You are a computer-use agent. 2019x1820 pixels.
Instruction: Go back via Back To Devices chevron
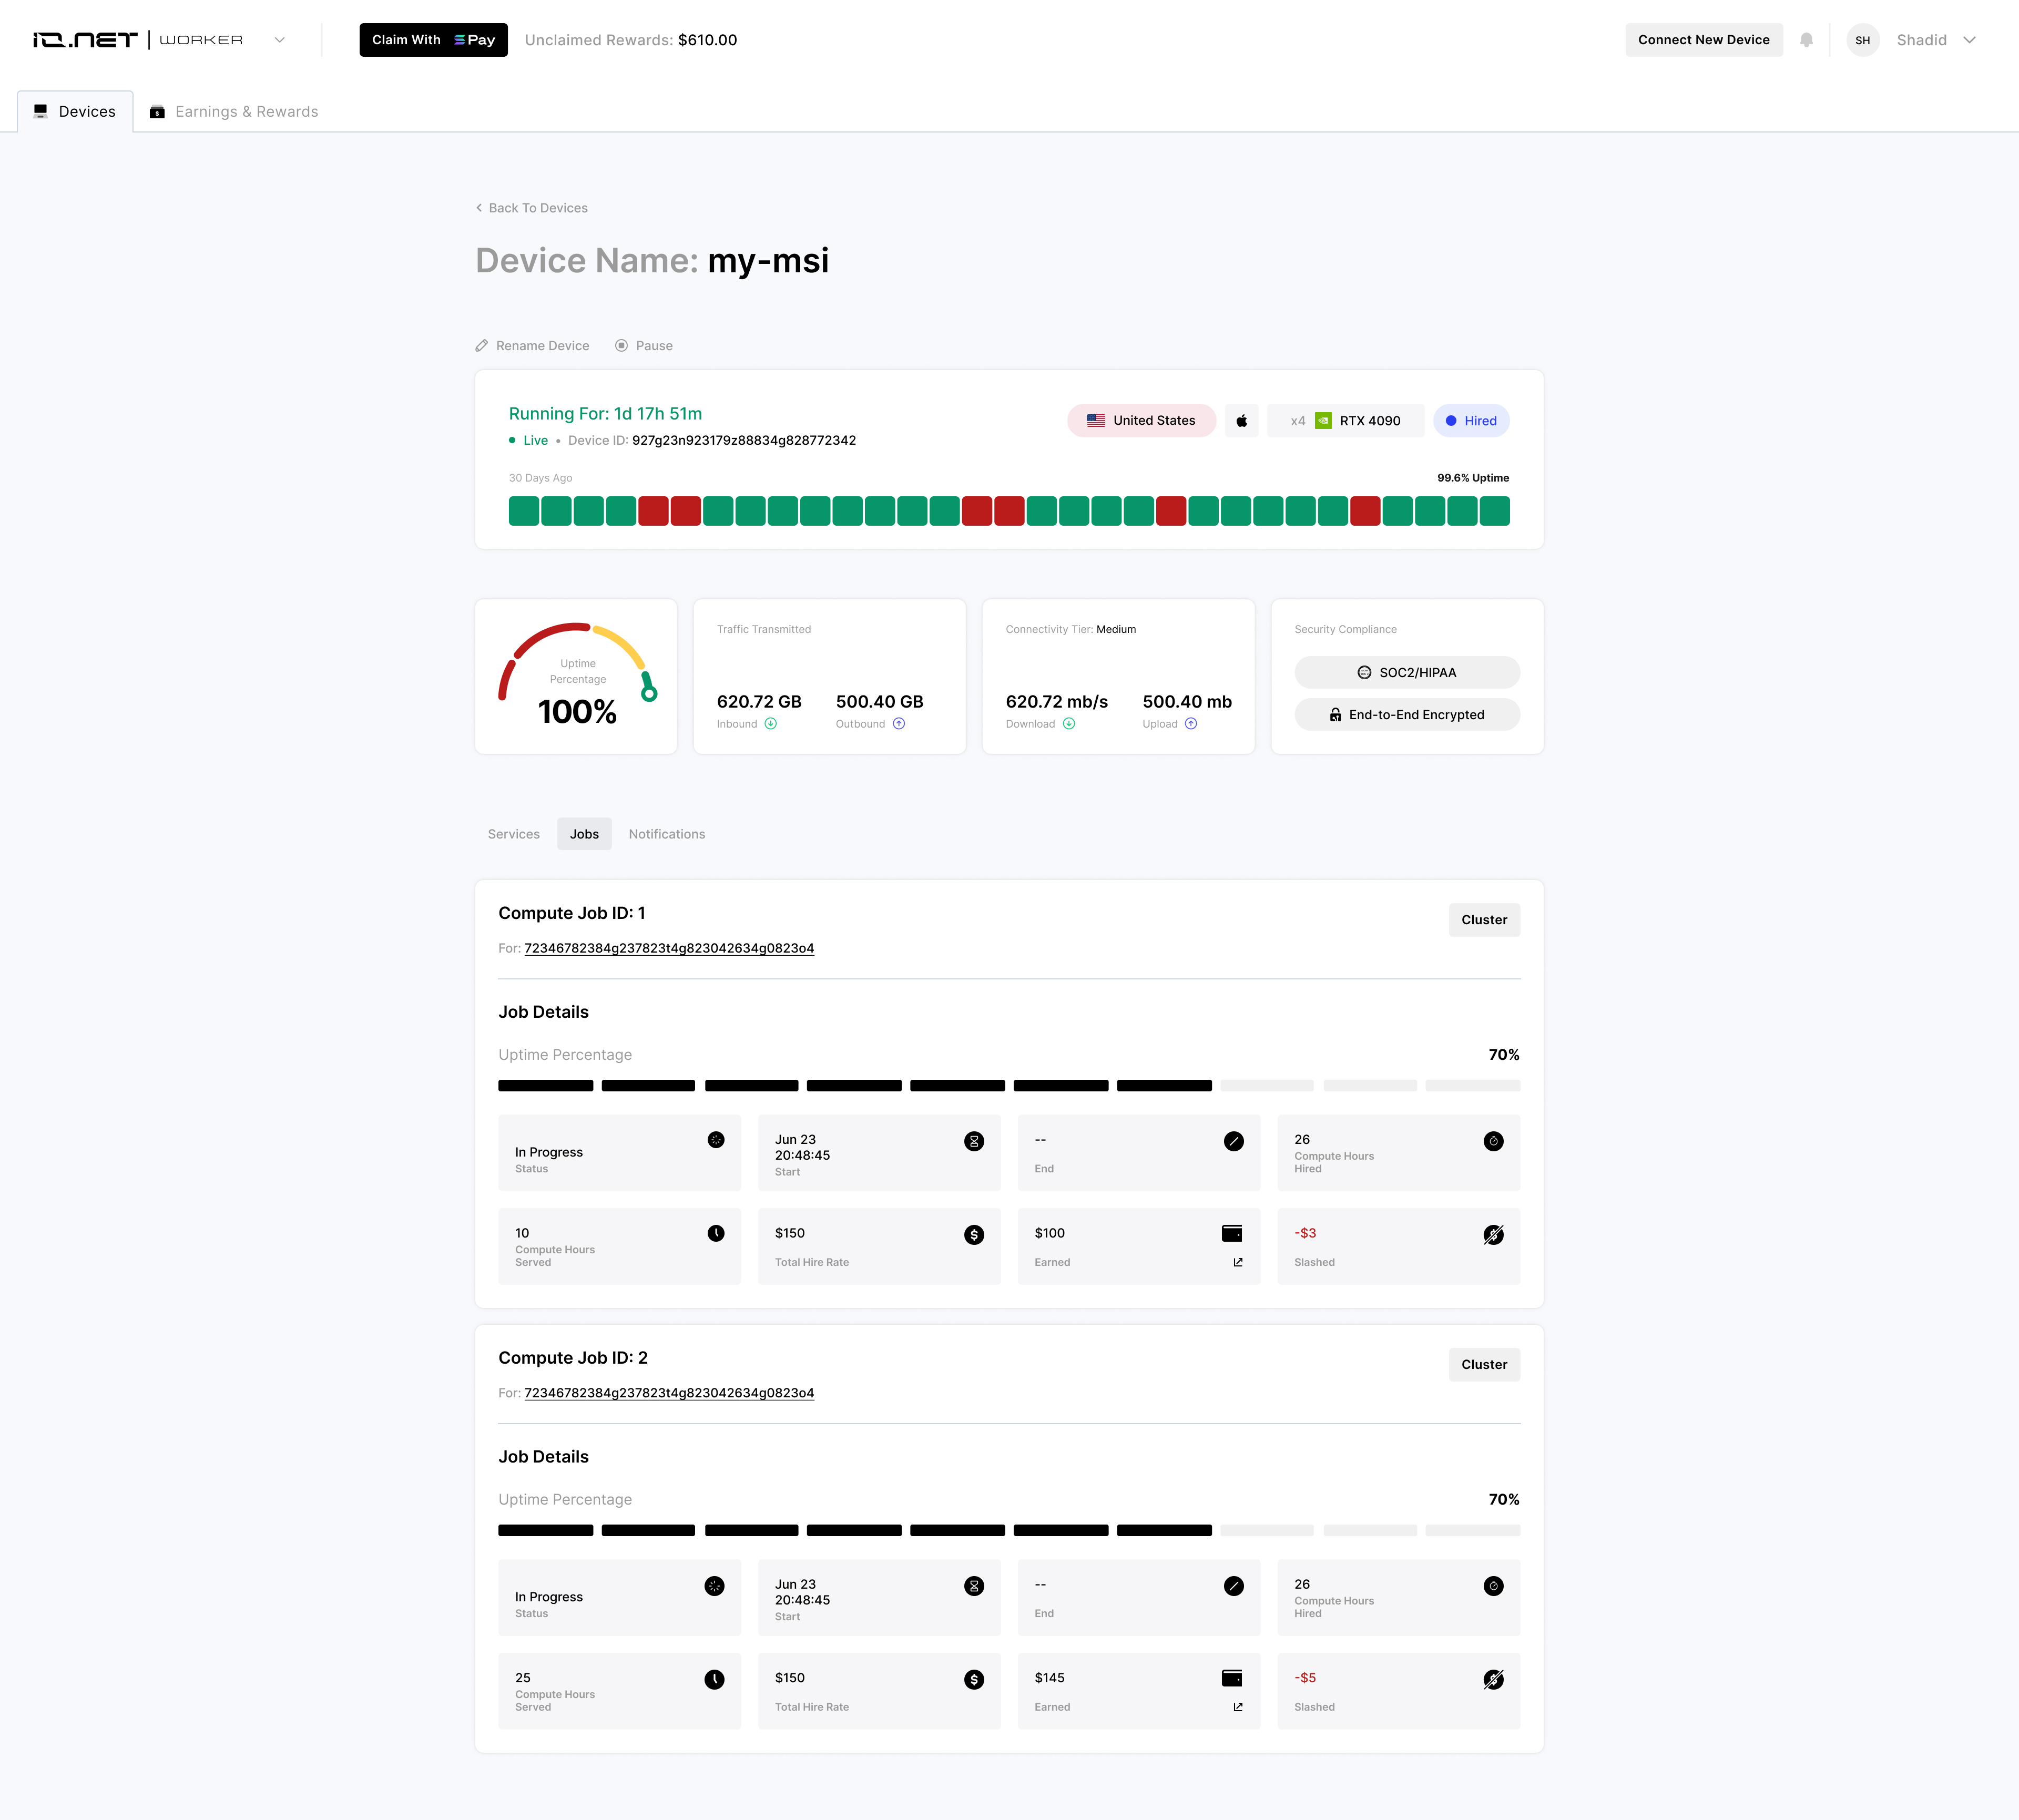(x=479, y=208)
